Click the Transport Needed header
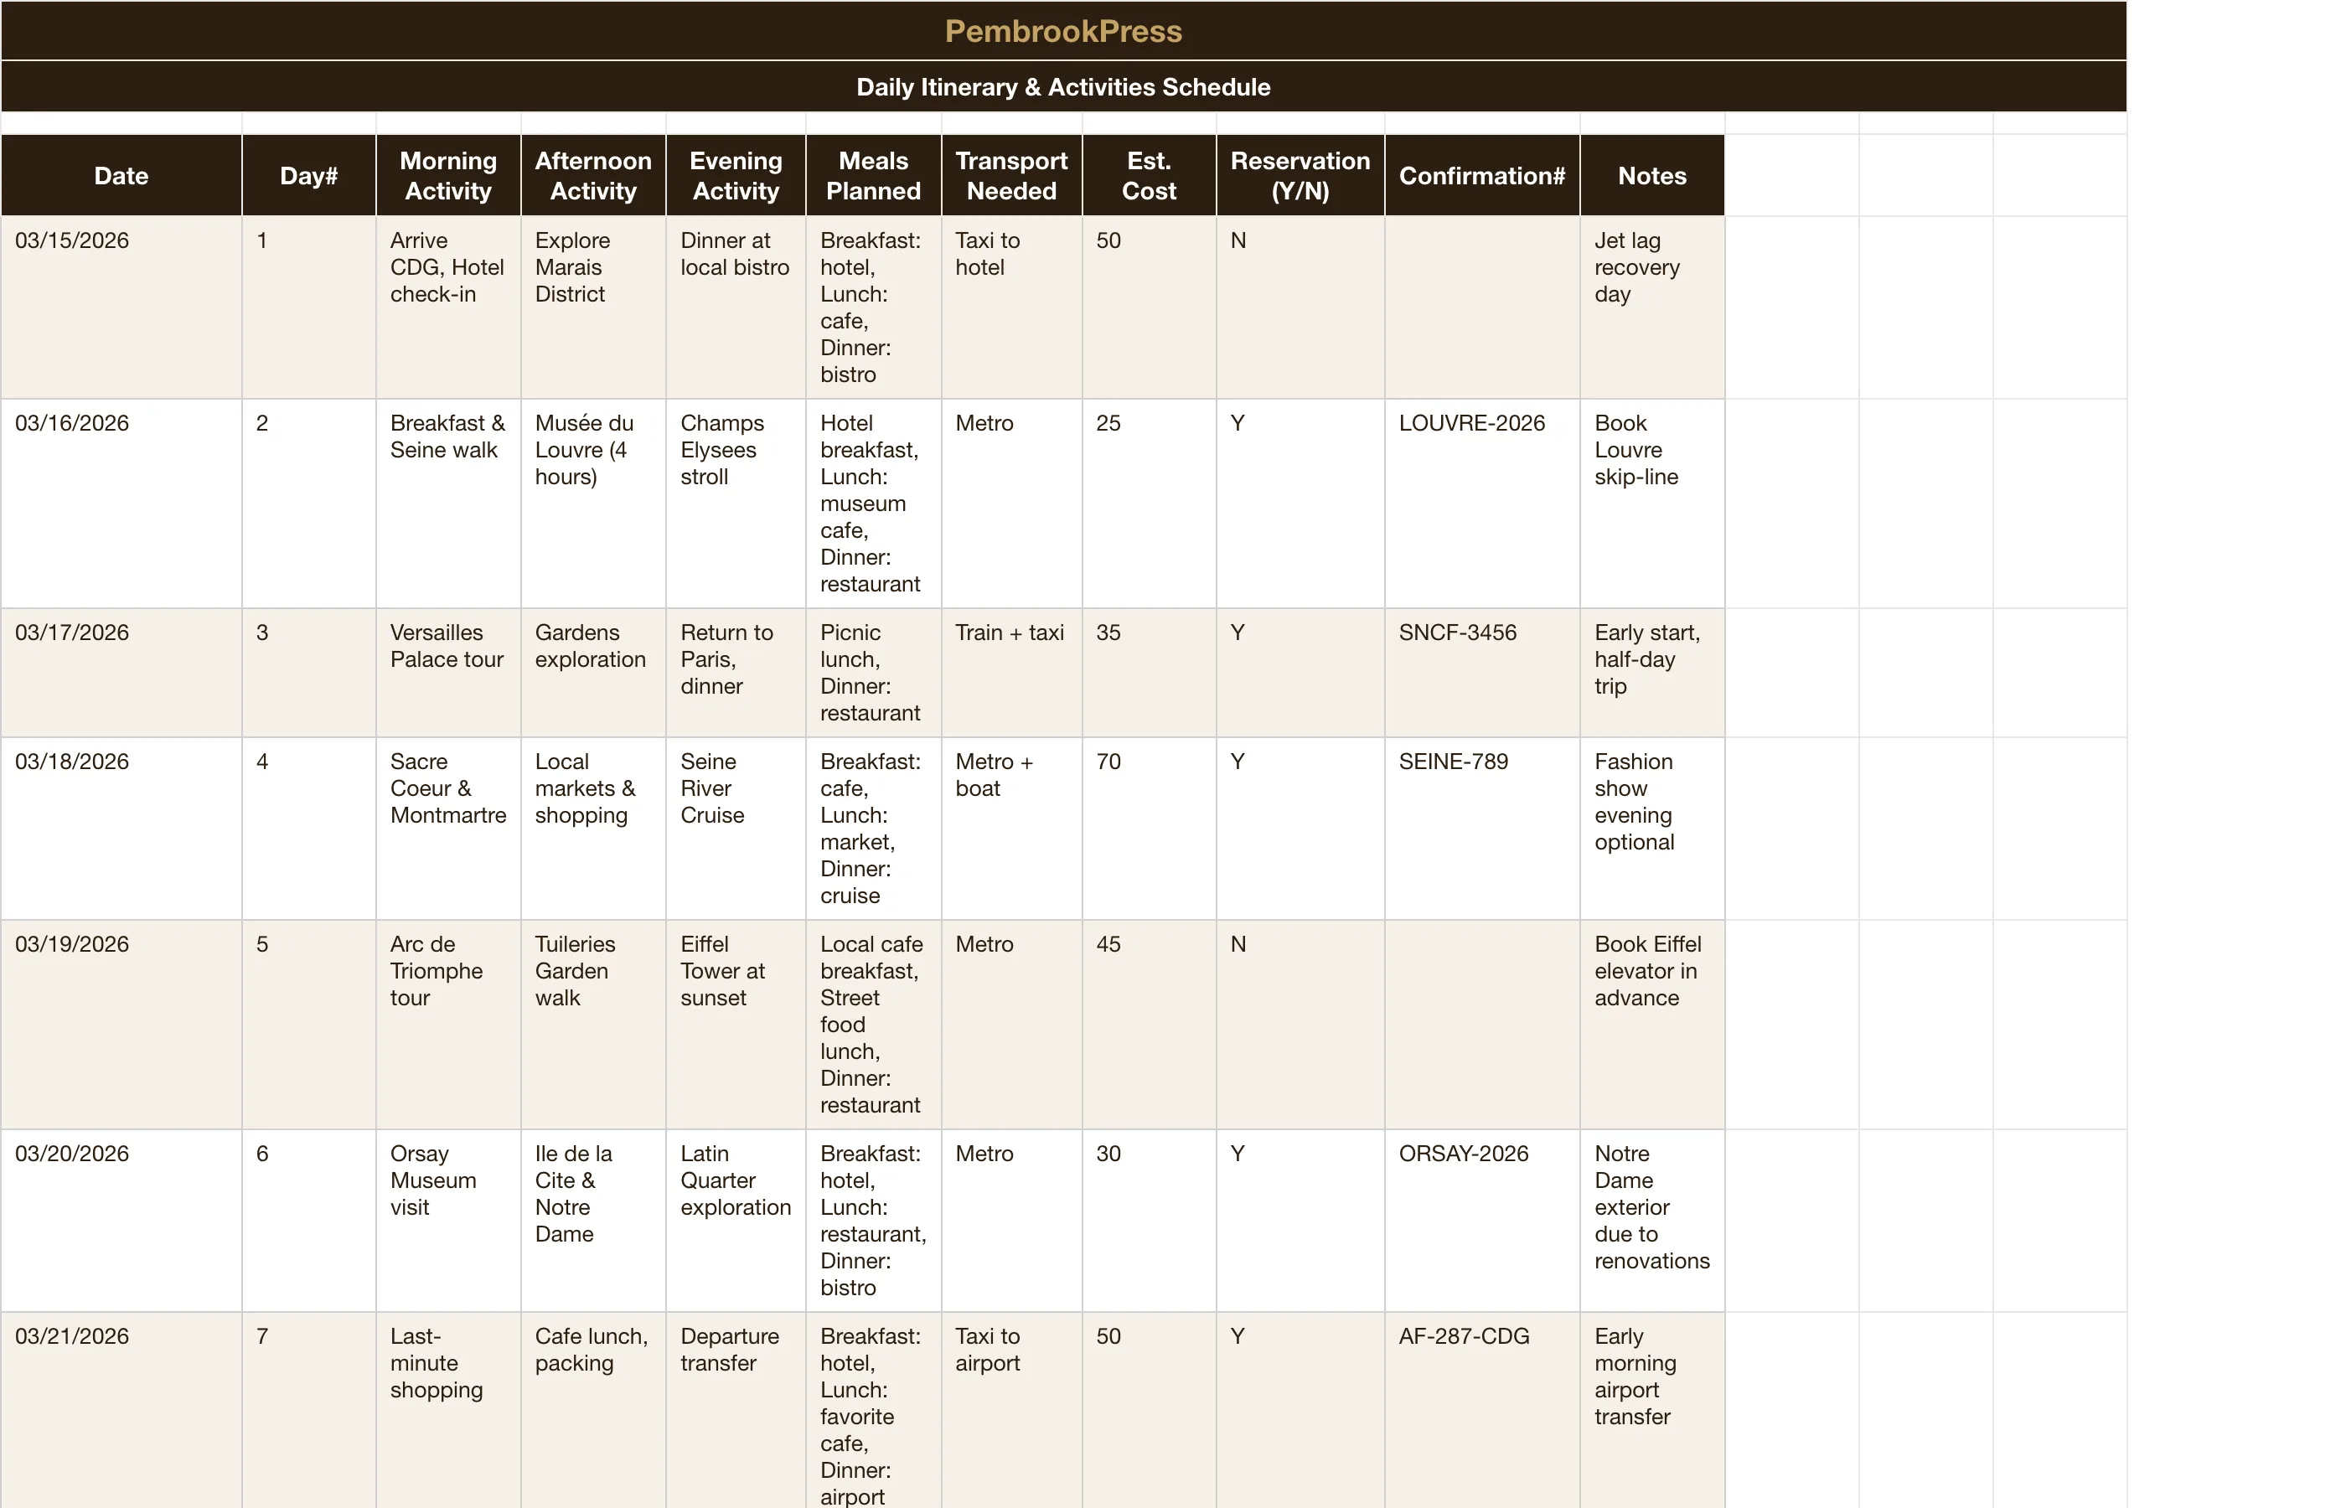Viewport: 2346px width, 1508px height. click(1011, 175)
